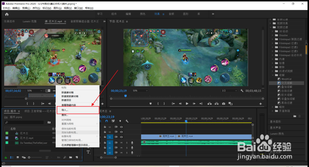Expand the 3D 运动 transitions folder
Image resolution: width=309 pixels, height=167 pixels.
[273, 31]
